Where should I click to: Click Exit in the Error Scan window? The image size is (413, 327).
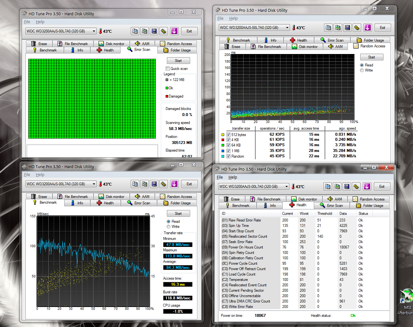189,31
